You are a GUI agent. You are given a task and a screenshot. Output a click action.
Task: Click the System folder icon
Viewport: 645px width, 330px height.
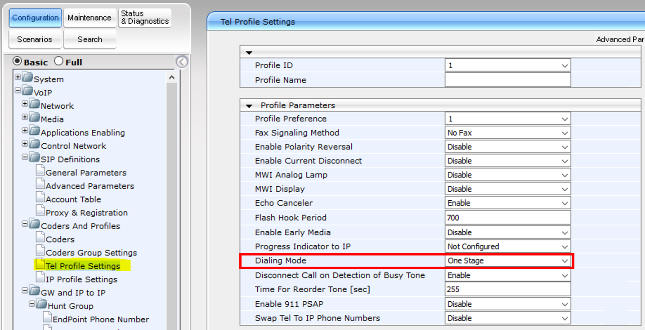pyautogui.click(x=28, y=78)
